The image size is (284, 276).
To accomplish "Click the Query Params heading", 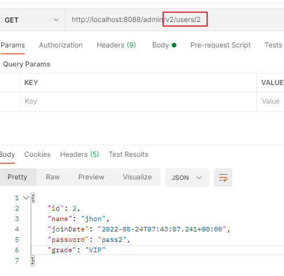I will tap(27, 64).
